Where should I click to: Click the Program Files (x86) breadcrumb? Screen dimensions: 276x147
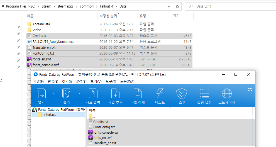(21, 6)
